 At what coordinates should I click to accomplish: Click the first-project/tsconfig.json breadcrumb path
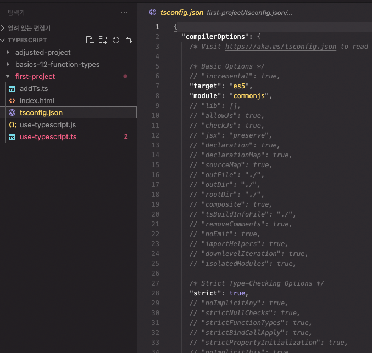click(249, 13)
